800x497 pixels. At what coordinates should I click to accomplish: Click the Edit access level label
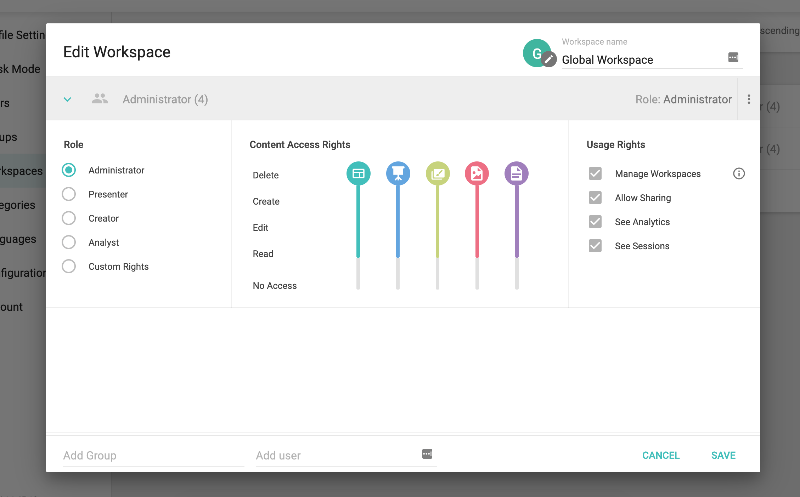(260, 227)
